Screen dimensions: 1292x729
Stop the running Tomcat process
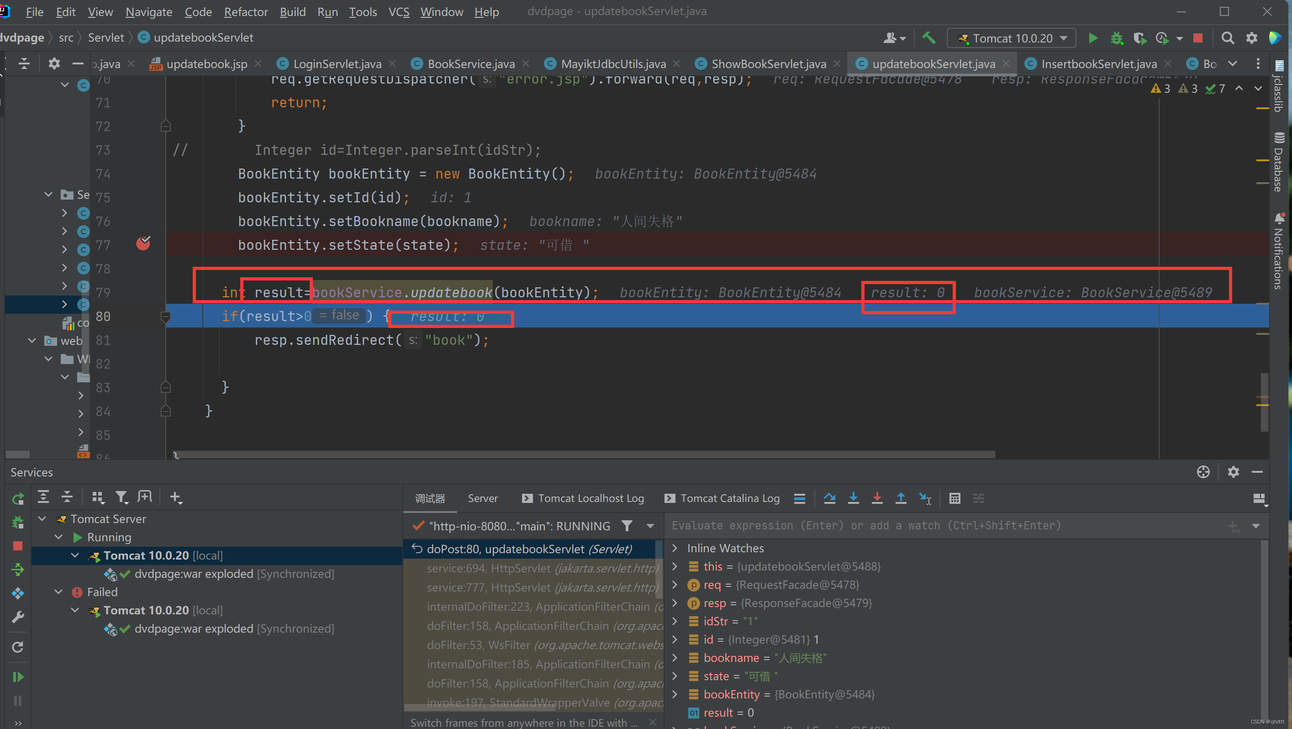pos(1198,38)
